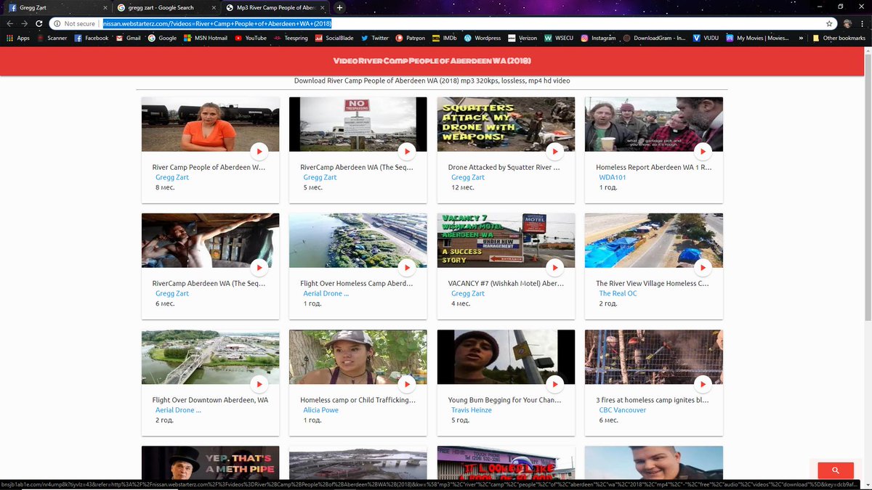Select the Mp3 River Camp People tab
Viewport: 872px width, 490px height.
[275, 7]
